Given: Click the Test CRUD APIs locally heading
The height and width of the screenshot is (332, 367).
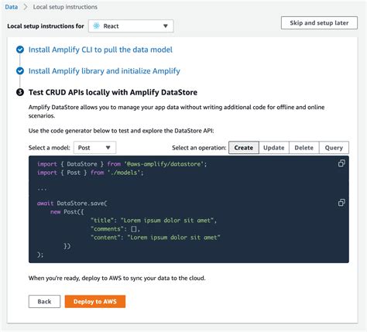Looking at the screenshot, I should click(113, 92).
